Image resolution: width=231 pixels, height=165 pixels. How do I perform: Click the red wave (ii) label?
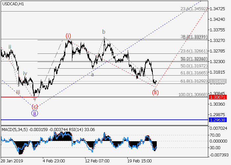(x=155, y=92)
